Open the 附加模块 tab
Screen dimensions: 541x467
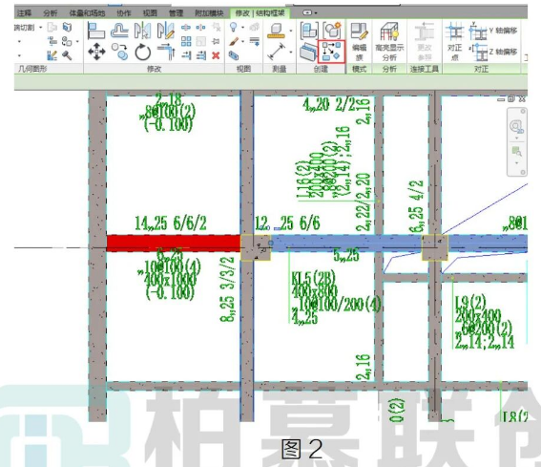[x=209, y=13]
